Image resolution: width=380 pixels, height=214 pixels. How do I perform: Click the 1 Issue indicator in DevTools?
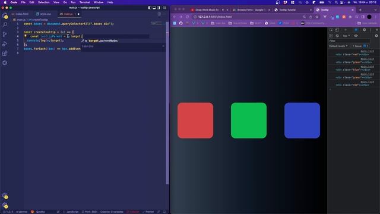(x=360, y=46)
